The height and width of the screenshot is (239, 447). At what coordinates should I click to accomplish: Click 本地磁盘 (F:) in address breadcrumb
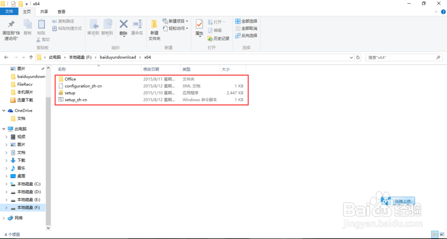point(80,57)
